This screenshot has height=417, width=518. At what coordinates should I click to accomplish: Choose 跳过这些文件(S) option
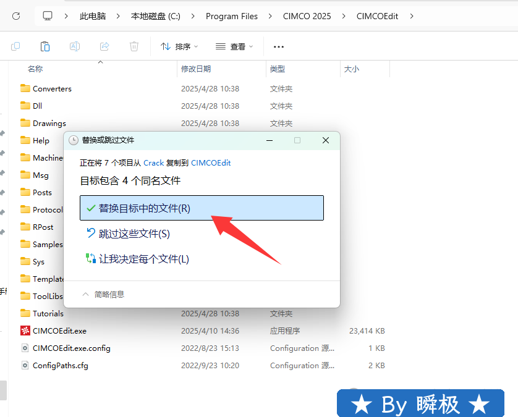[x=134, y=234]
